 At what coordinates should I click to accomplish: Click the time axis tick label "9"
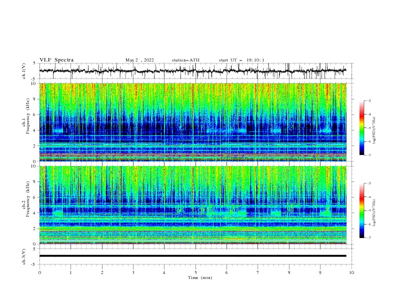click(x=320, y=272)
